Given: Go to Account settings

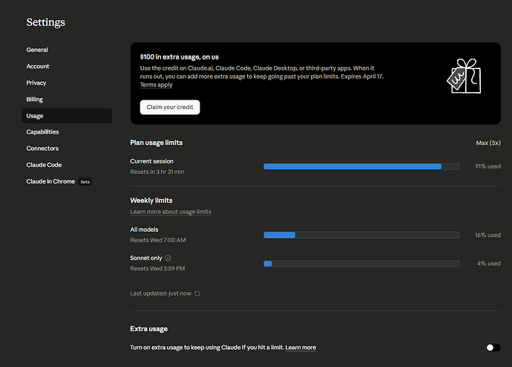Looking at the screenshot, I should pos(38,66).
